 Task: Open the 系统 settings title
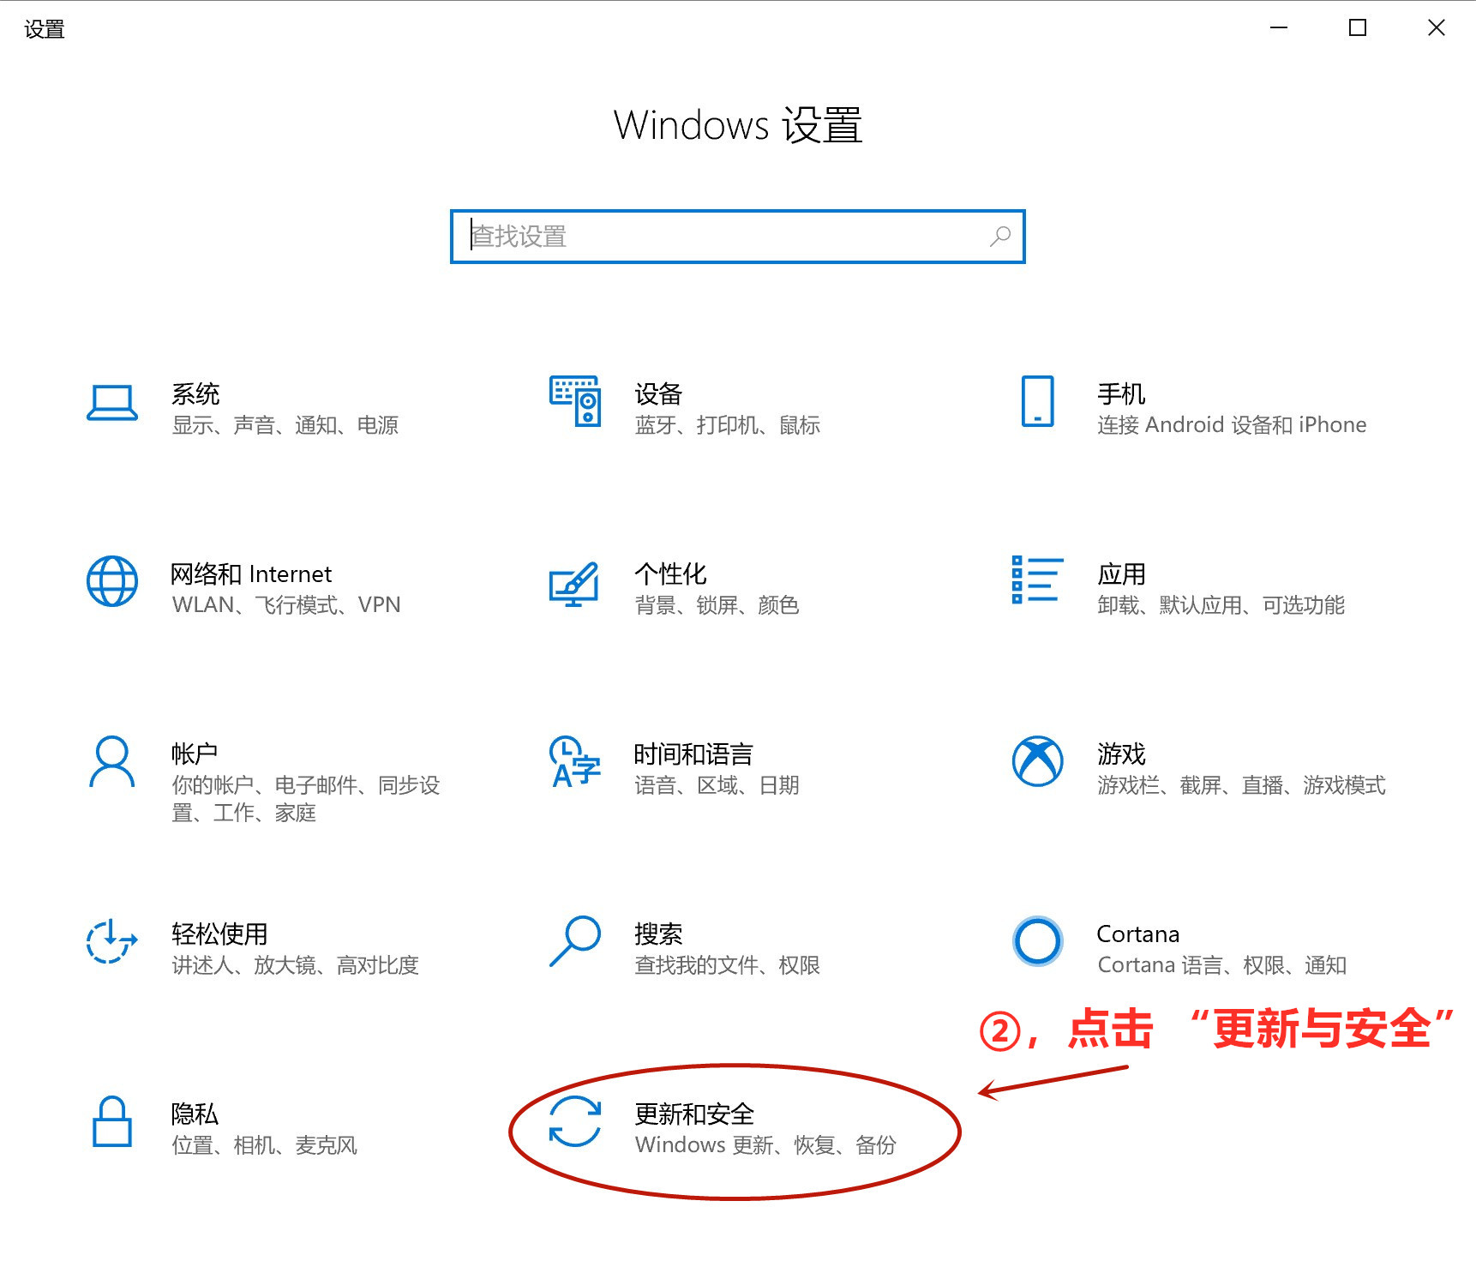click(x=195, y=394)
